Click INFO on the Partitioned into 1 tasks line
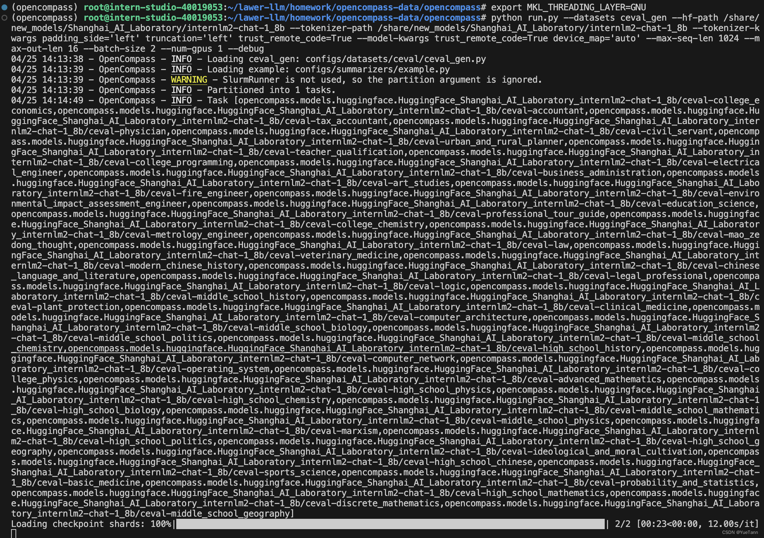The width and height of the screenshot is (764, 538). (x=181, y=90)
